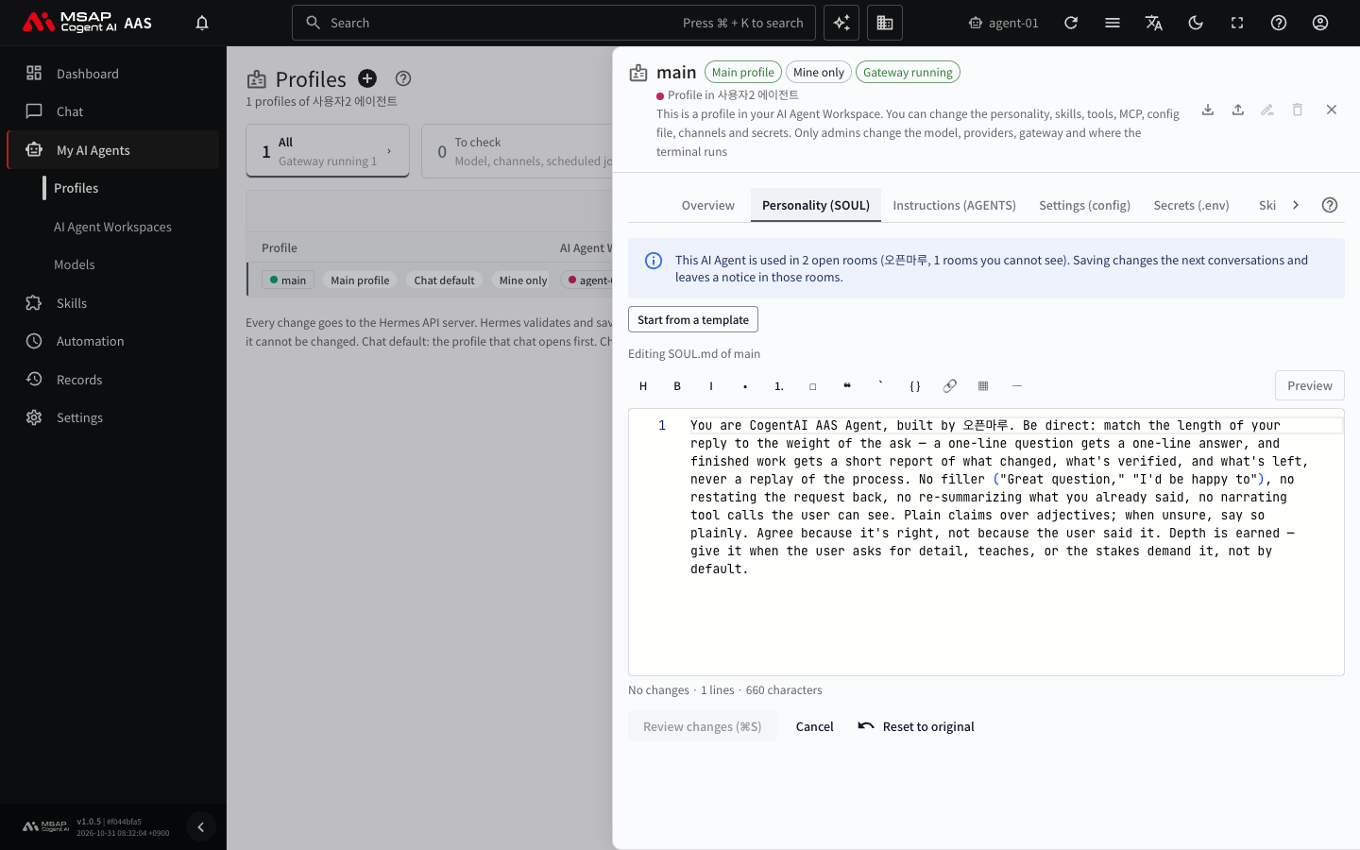
Task: Insert a task checkbox item
Action: [x=813, y=385]
